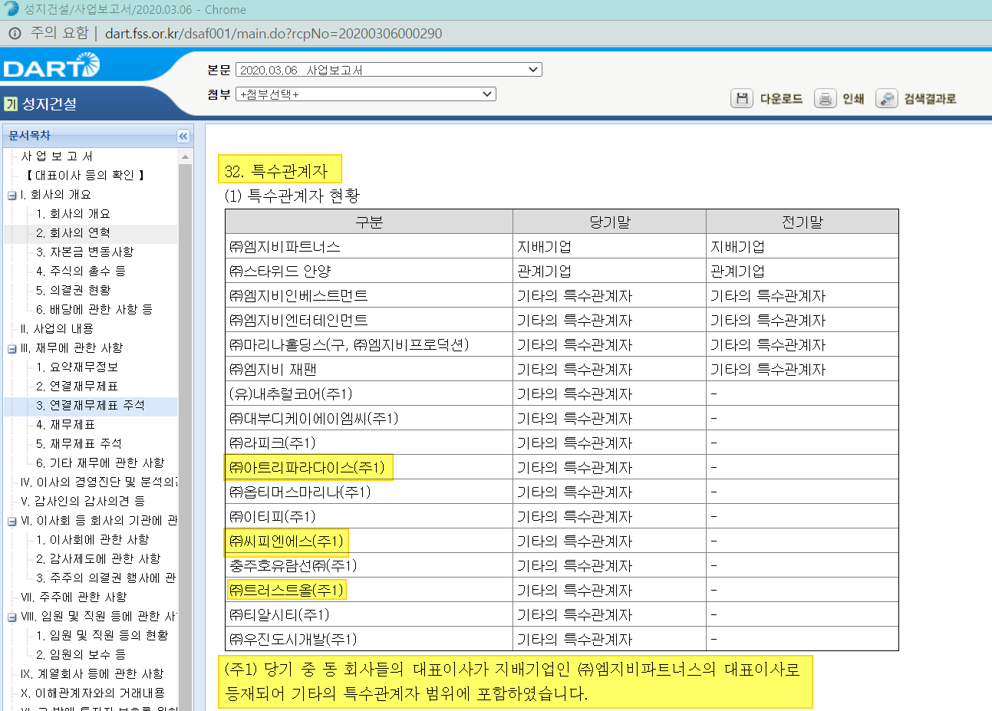
Task: Click the Chrome window icon in title bar
Action: point(11,9)
